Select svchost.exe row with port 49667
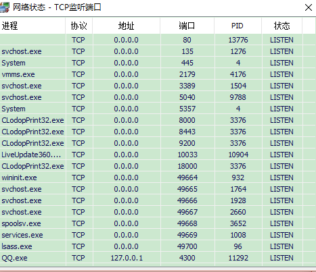 tap(158, 212)
